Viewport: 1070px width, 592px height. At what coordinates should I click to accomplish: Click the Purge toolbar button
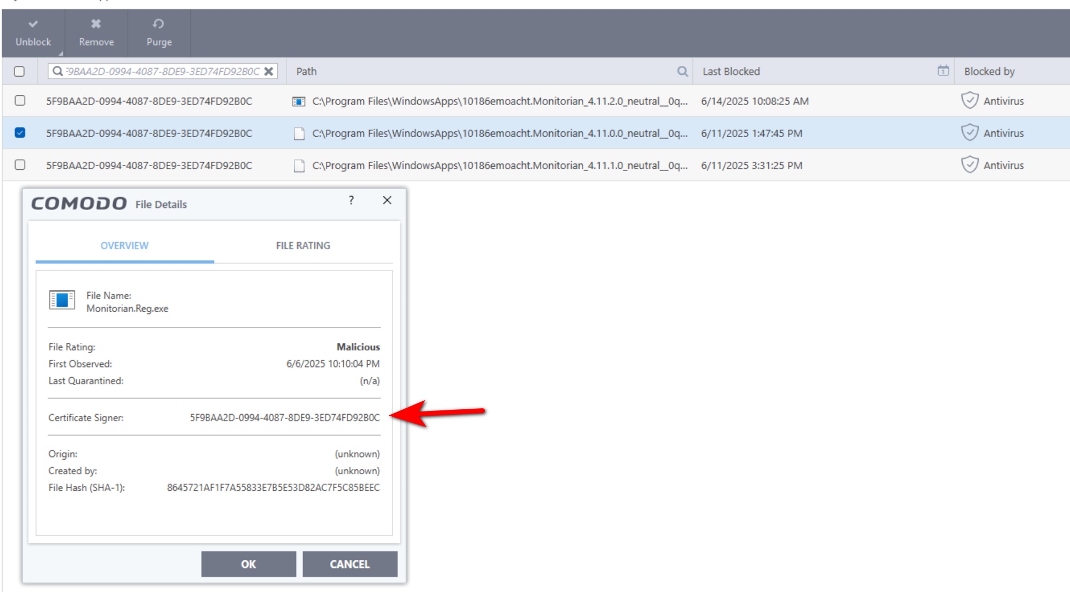click(x=159, y=33)
